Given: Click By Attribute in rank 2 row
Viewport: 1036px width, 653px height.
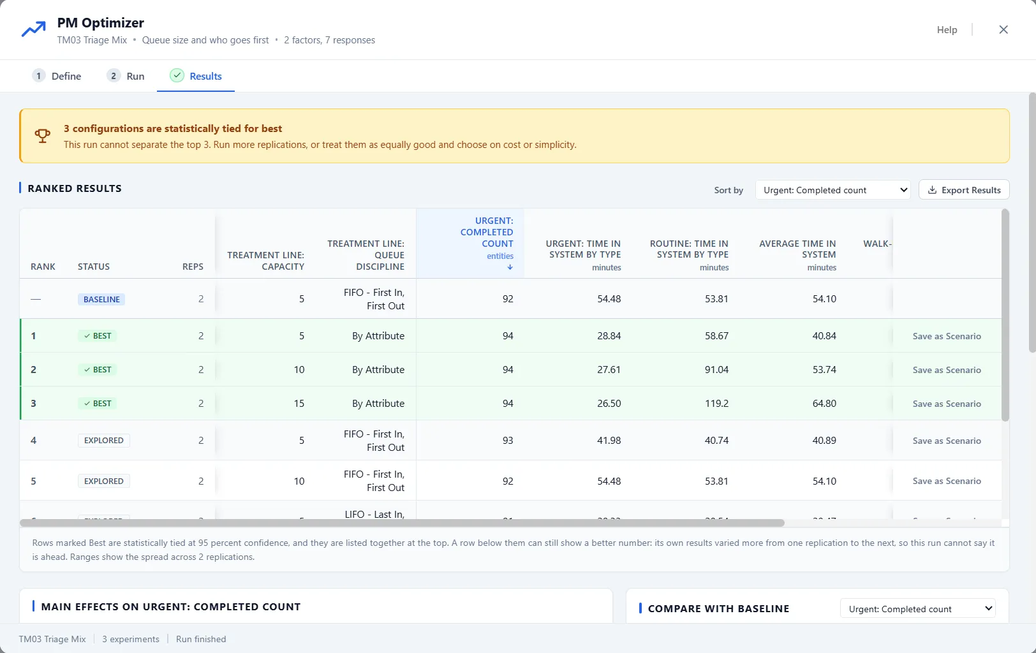Looking at the screenshot, I should point(378,370).
